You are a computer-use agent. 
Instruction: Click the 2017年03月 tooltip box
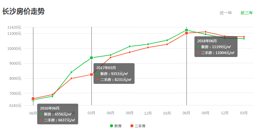[114, 74]
